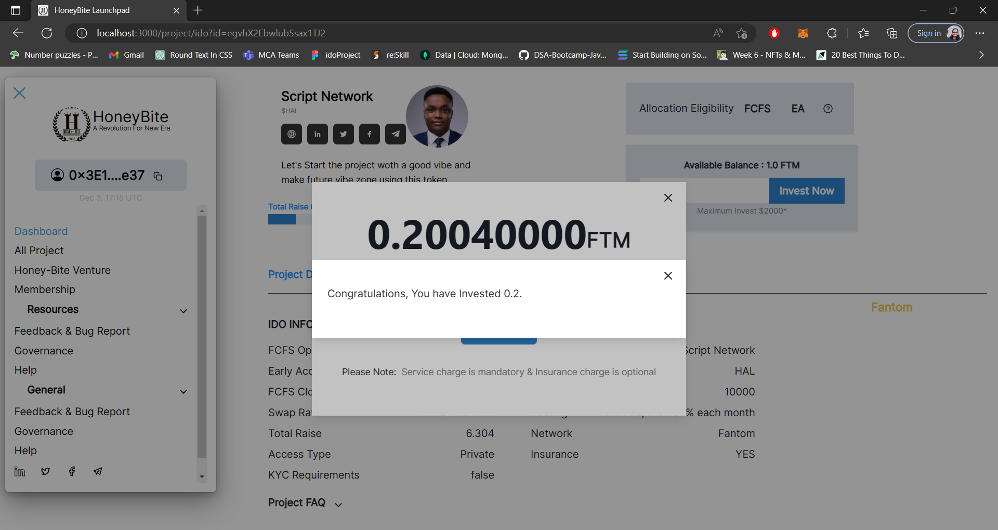Open the Membership page

click(45, 289)
